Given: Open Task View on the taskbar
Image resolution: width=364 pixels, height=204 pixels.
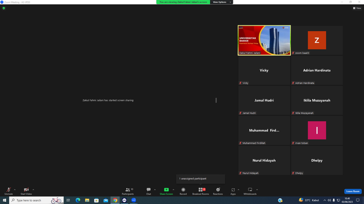Looking at the screenshot, I should click(x=68, y=200).
